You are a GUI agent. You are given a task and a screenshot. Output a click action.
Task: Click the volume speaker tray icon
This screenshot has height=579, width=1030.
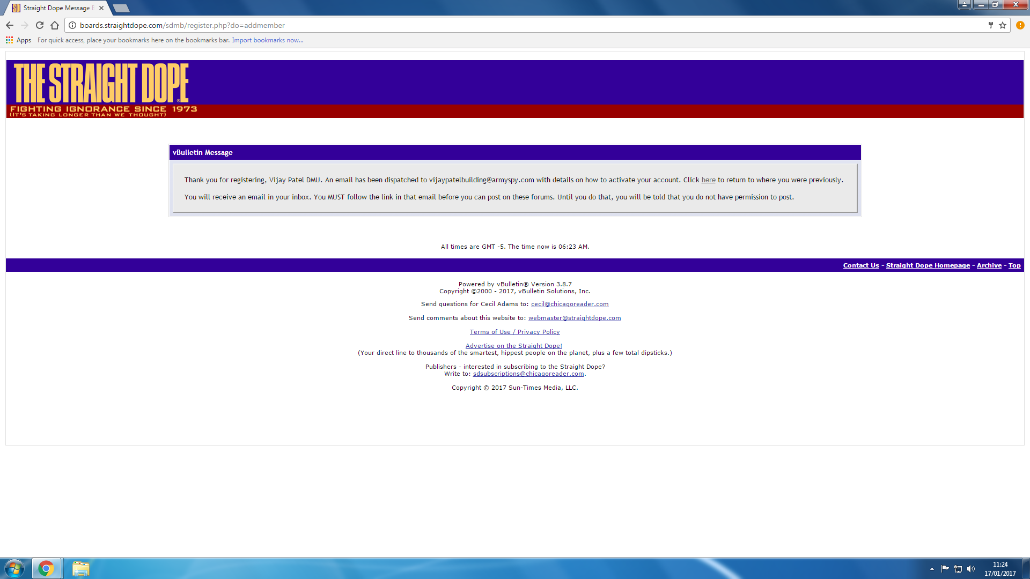971,569
